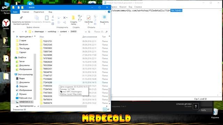The height and width of the screenshot is (125, 223).
Task: Refresh the Explorer address bar
Action: (89, 32)
